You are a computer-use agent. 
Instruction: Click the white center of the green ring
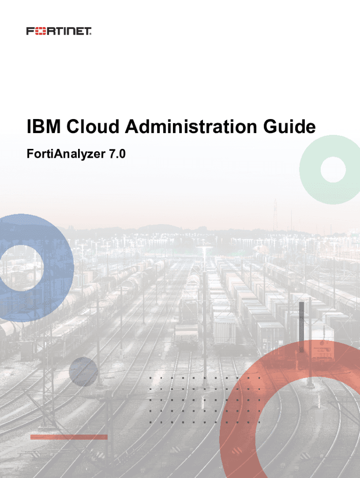pos(333,169)
